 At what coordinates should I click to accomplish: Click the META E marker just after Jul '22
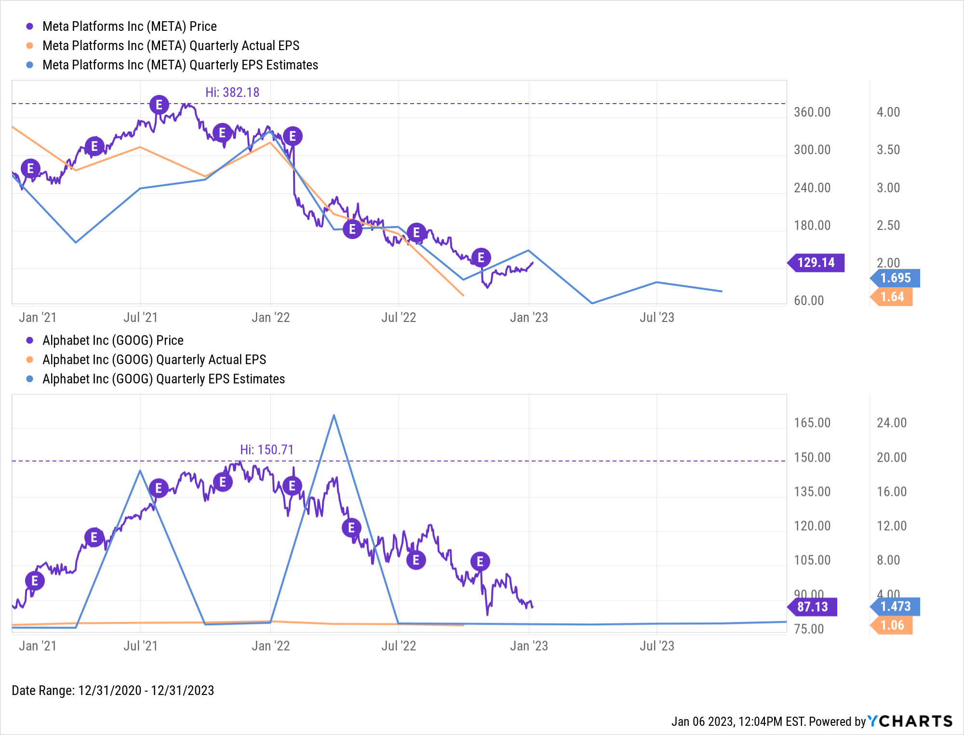point(416,233)
